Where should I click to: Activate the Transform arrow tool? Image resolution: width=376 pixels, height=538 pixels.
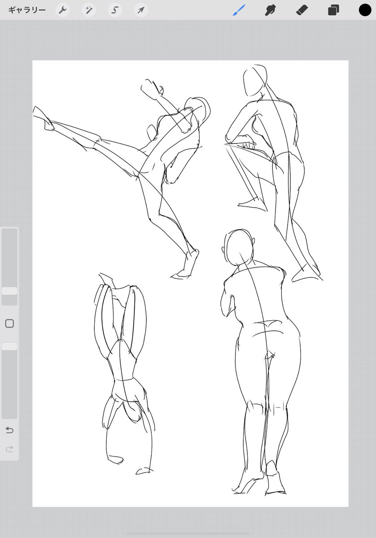(141, 10)
